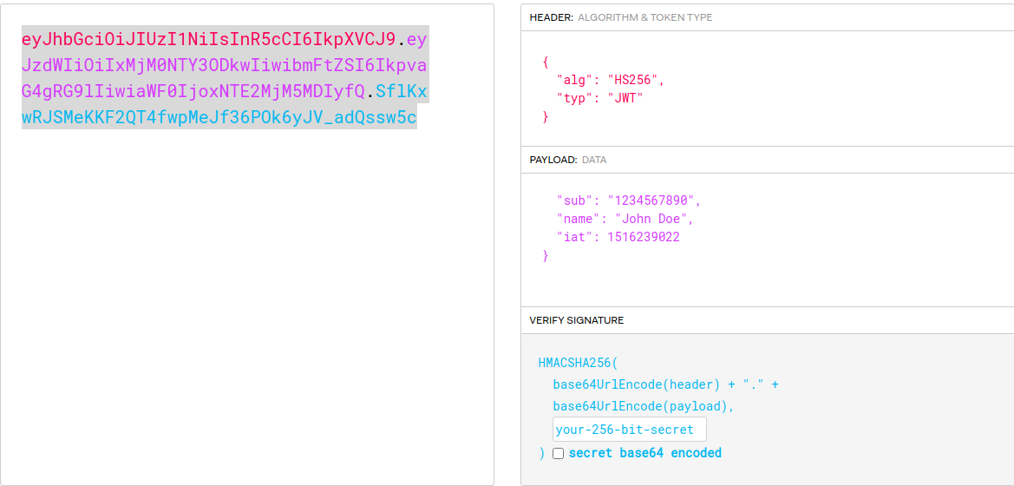Check the secret base64 encoded checkbox
The width and height of the screenshot is (1014, 486).
coord(558,453)
